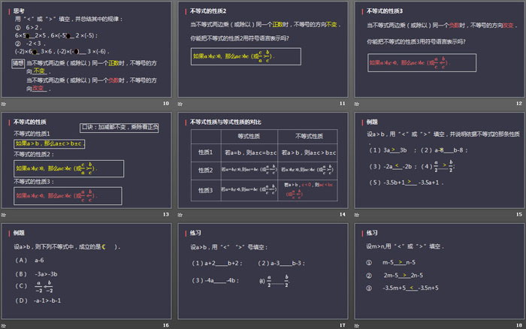Select the 例题 slide with five fill-in blanks
Image resolution: width=526 pixels, height=329 pixels.
point(440,159)
